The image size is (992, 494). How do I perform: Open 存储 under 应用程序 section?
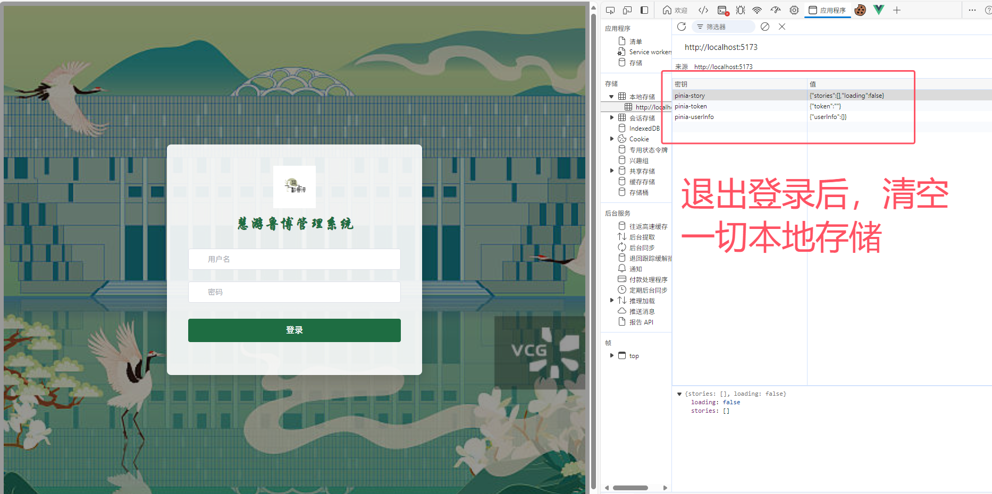tap(635, 63)
